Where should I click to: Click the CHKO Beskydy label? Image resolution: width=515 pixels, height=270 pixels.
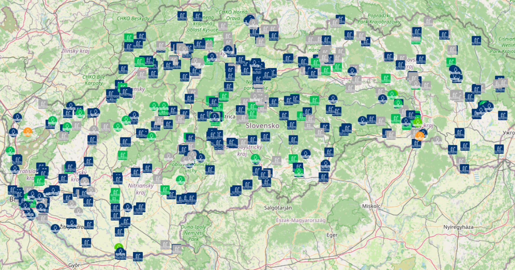(x=133, y=18)
